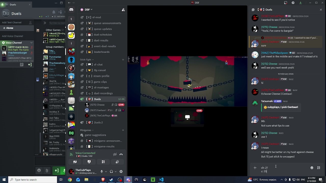The width and height of the screenshot is (326, 183).
Task: Click the live stream thumbnail below the game
Action: pyautogui.click(x=187, y=117)
